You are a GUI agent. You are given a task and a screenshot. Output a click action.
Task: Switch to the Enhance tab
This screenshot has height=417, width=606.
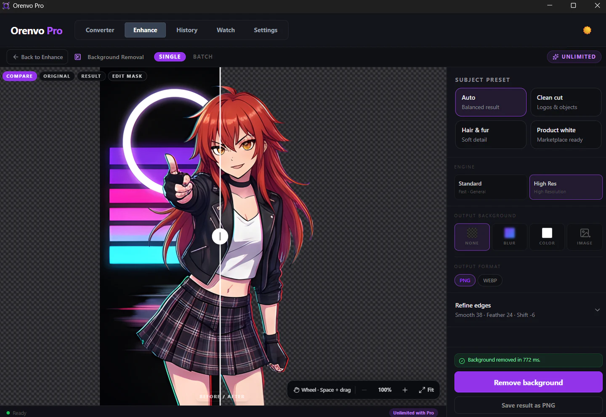click(145, 30)
